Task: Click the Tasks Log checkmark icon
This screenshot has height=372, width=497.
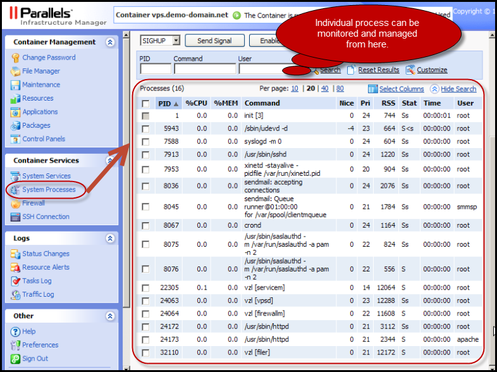Action: click(15, 281)
